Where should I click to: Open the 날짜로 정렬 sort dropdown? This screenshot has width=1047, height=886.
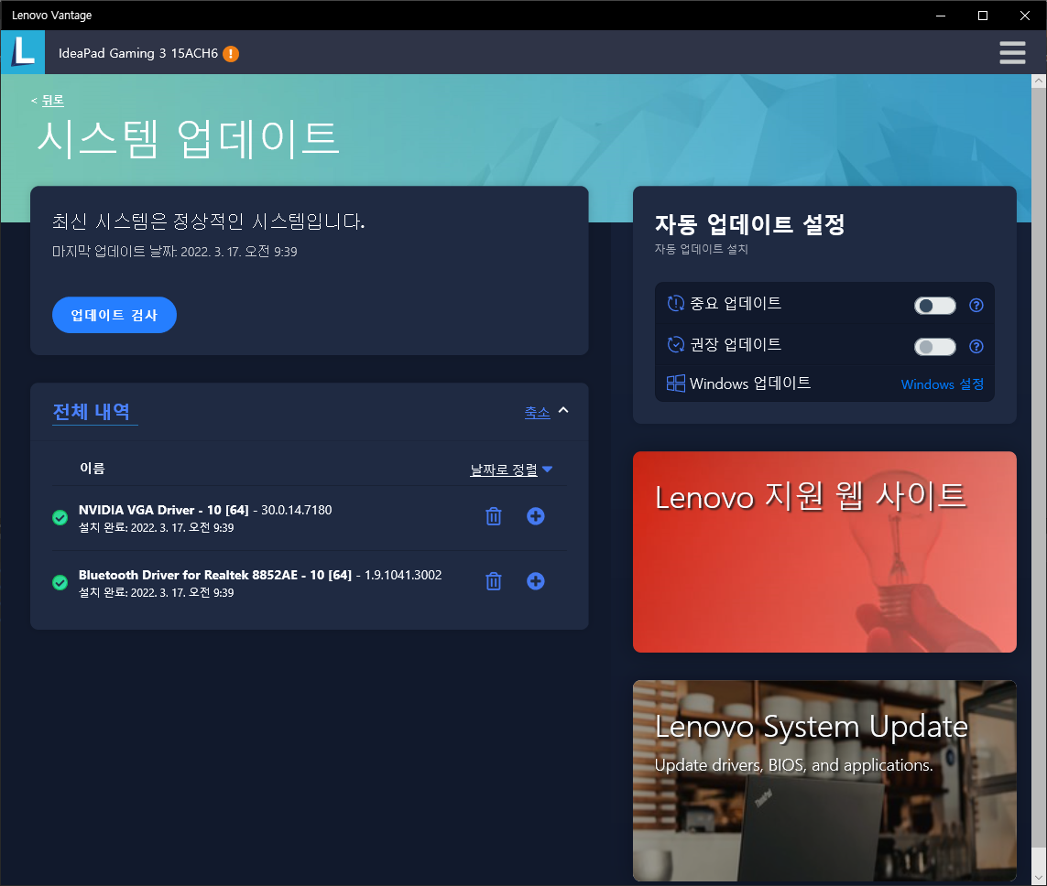point(511,470)
